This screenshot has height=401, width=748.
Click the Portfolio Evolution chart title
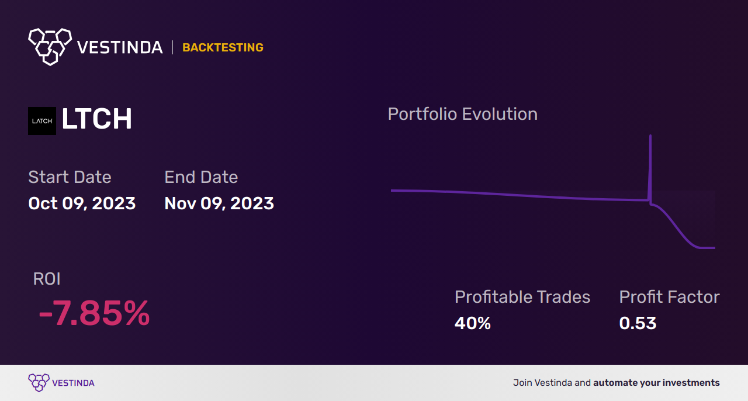pyautogui.click(x=463, y=113)
